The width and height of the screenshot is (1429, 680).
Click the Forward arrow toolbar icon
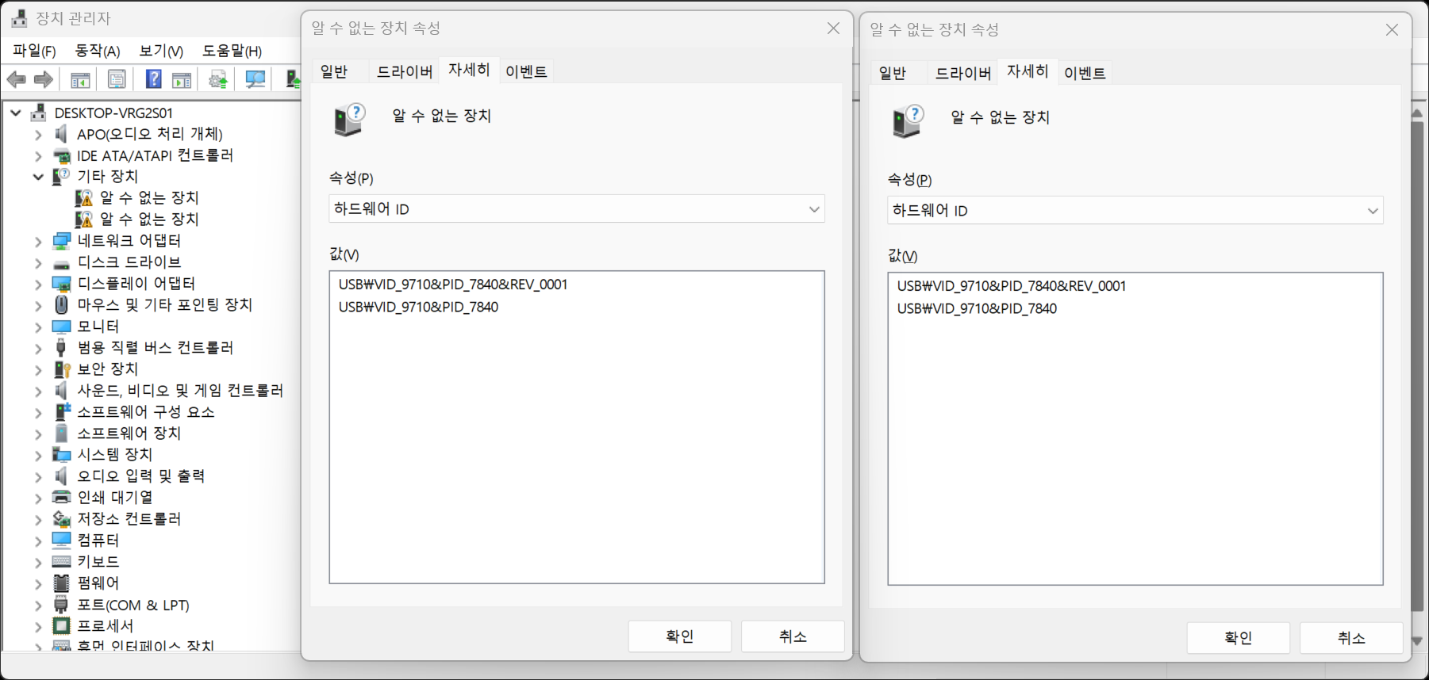click(44, 79)
